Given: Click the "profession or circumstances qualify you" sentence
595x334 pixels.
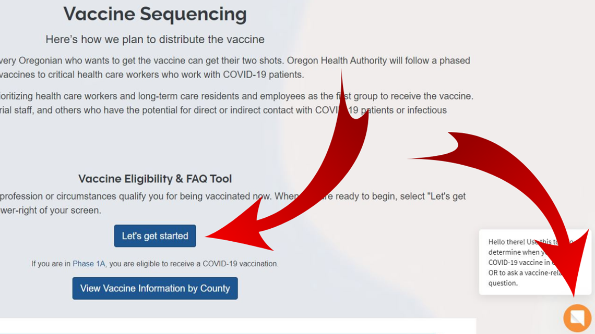Looking at the screenshot, I should [233, 196].
